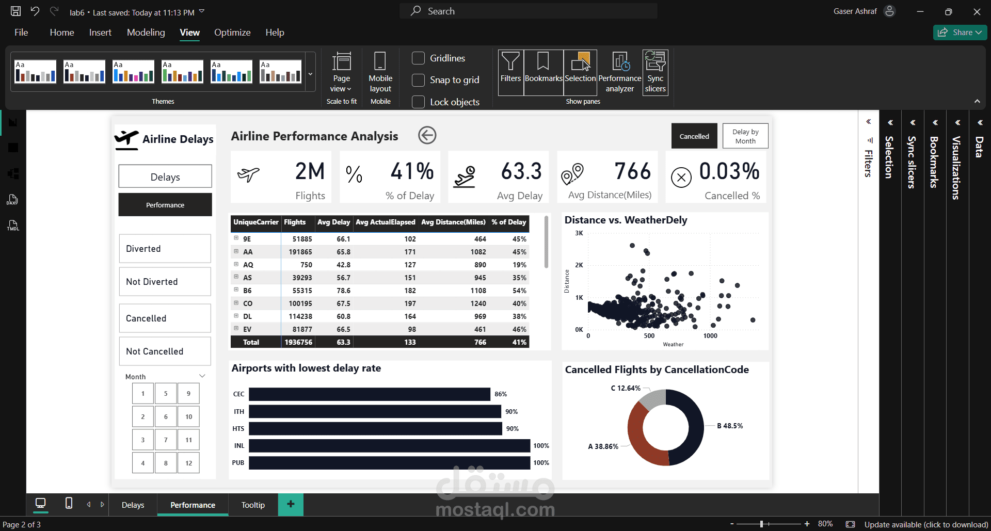Screen dimensions: 991x531
Task: Open the Model view in left sidebar
Action: pyautogui.click(x=13, y=174)
